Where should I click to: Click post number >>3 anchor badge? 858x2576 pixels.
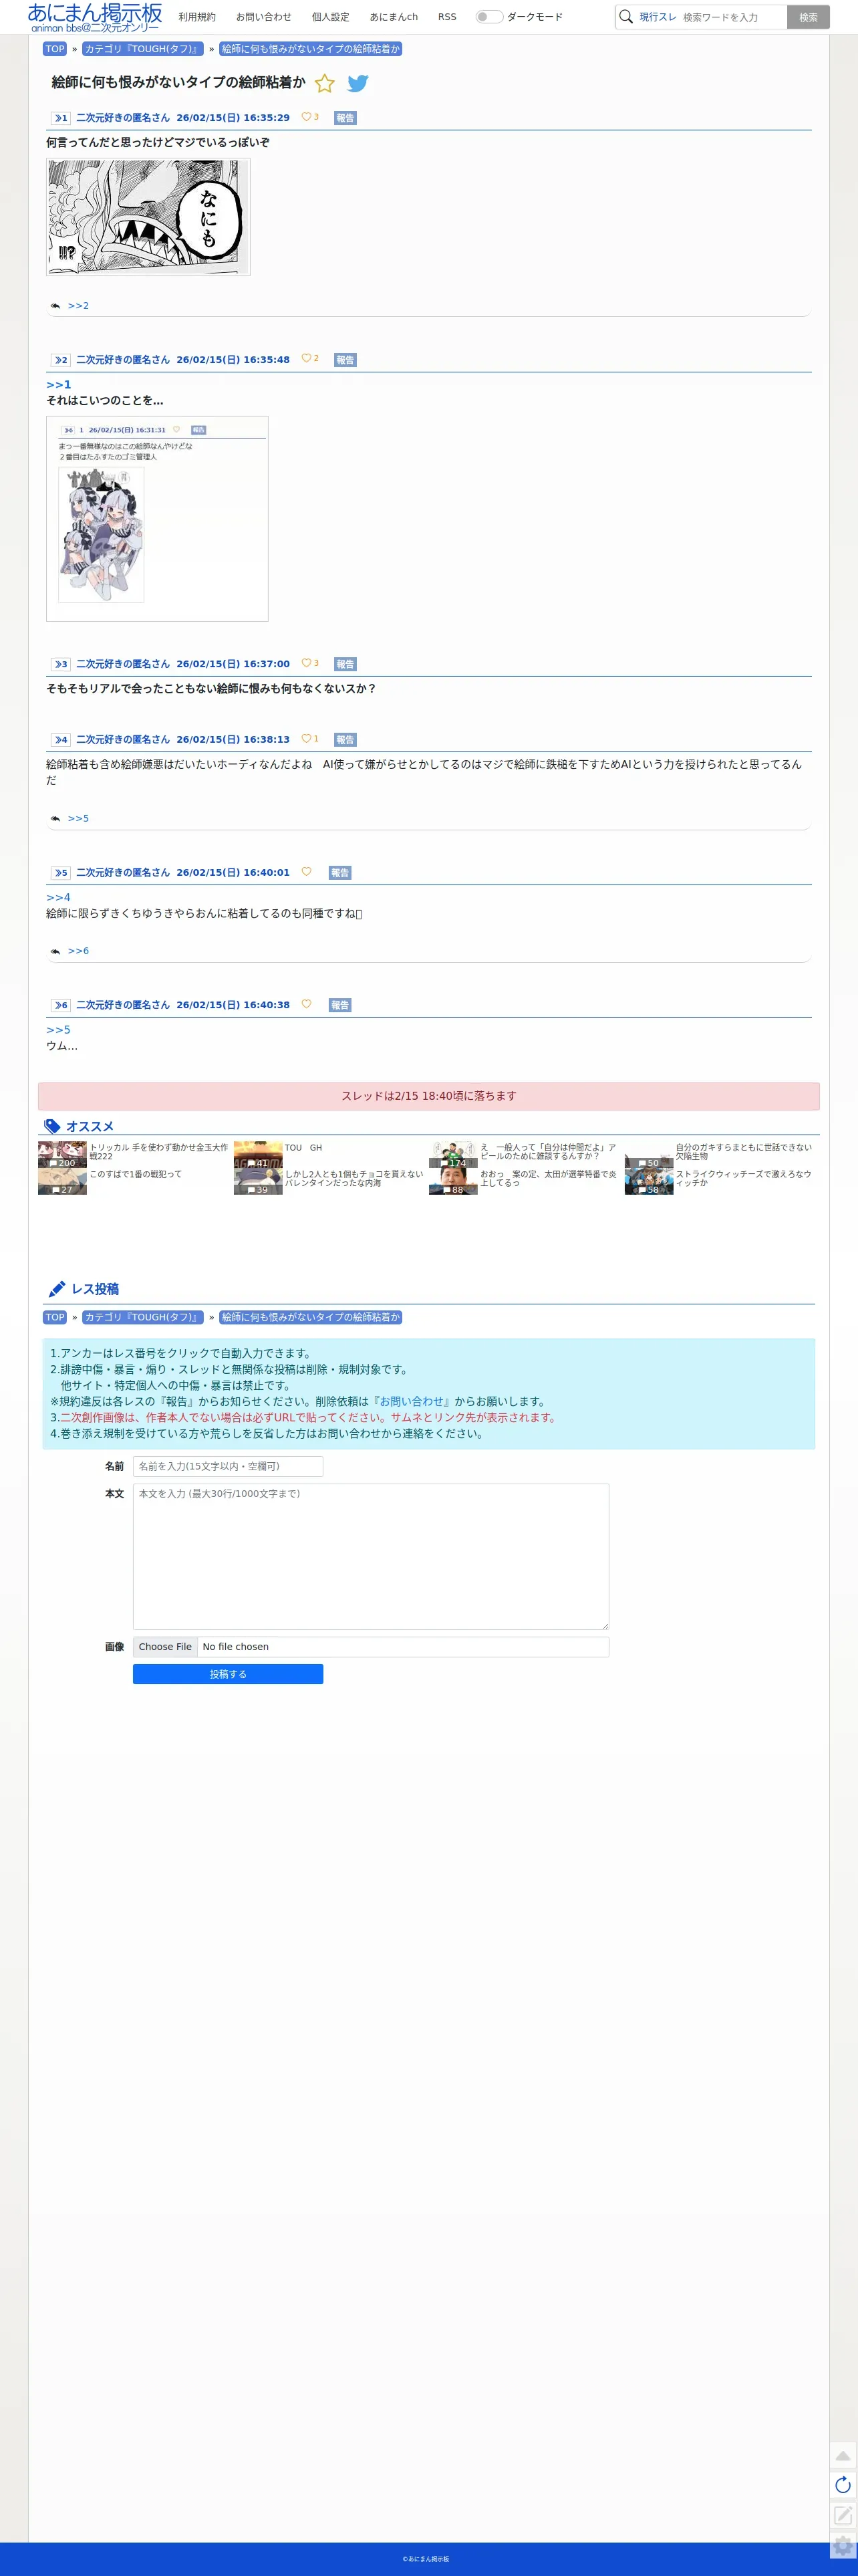click(60, 664)
